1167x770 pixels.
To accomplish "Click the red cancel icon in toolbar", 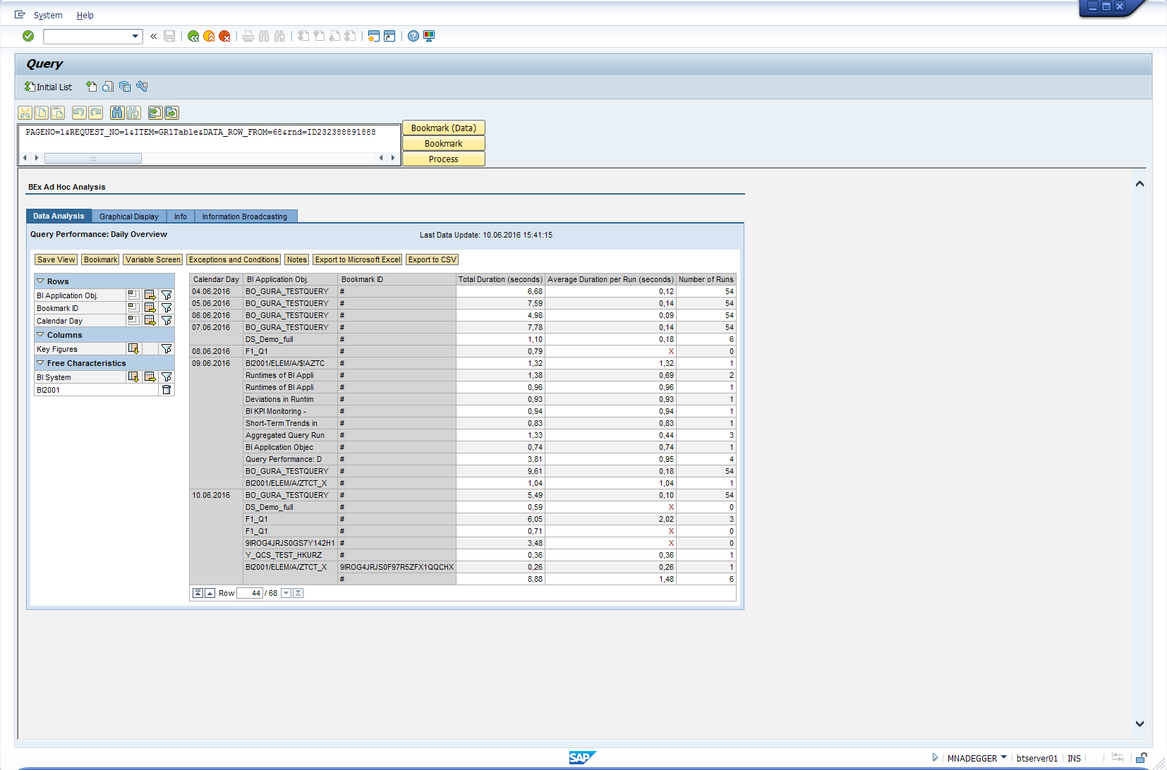I will [224, 36].
